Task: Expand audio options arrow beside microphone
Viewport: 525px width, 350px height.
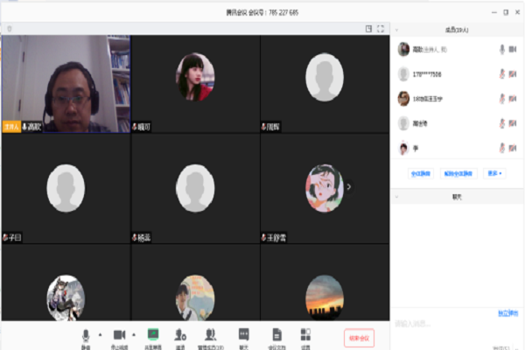Action: click(x=99, y=334)
